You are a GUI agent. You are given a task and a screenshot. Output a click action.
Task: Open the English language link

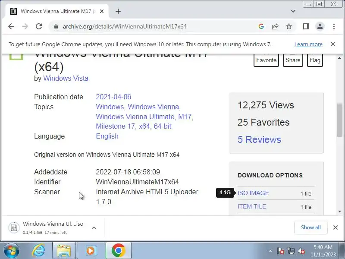107,136
